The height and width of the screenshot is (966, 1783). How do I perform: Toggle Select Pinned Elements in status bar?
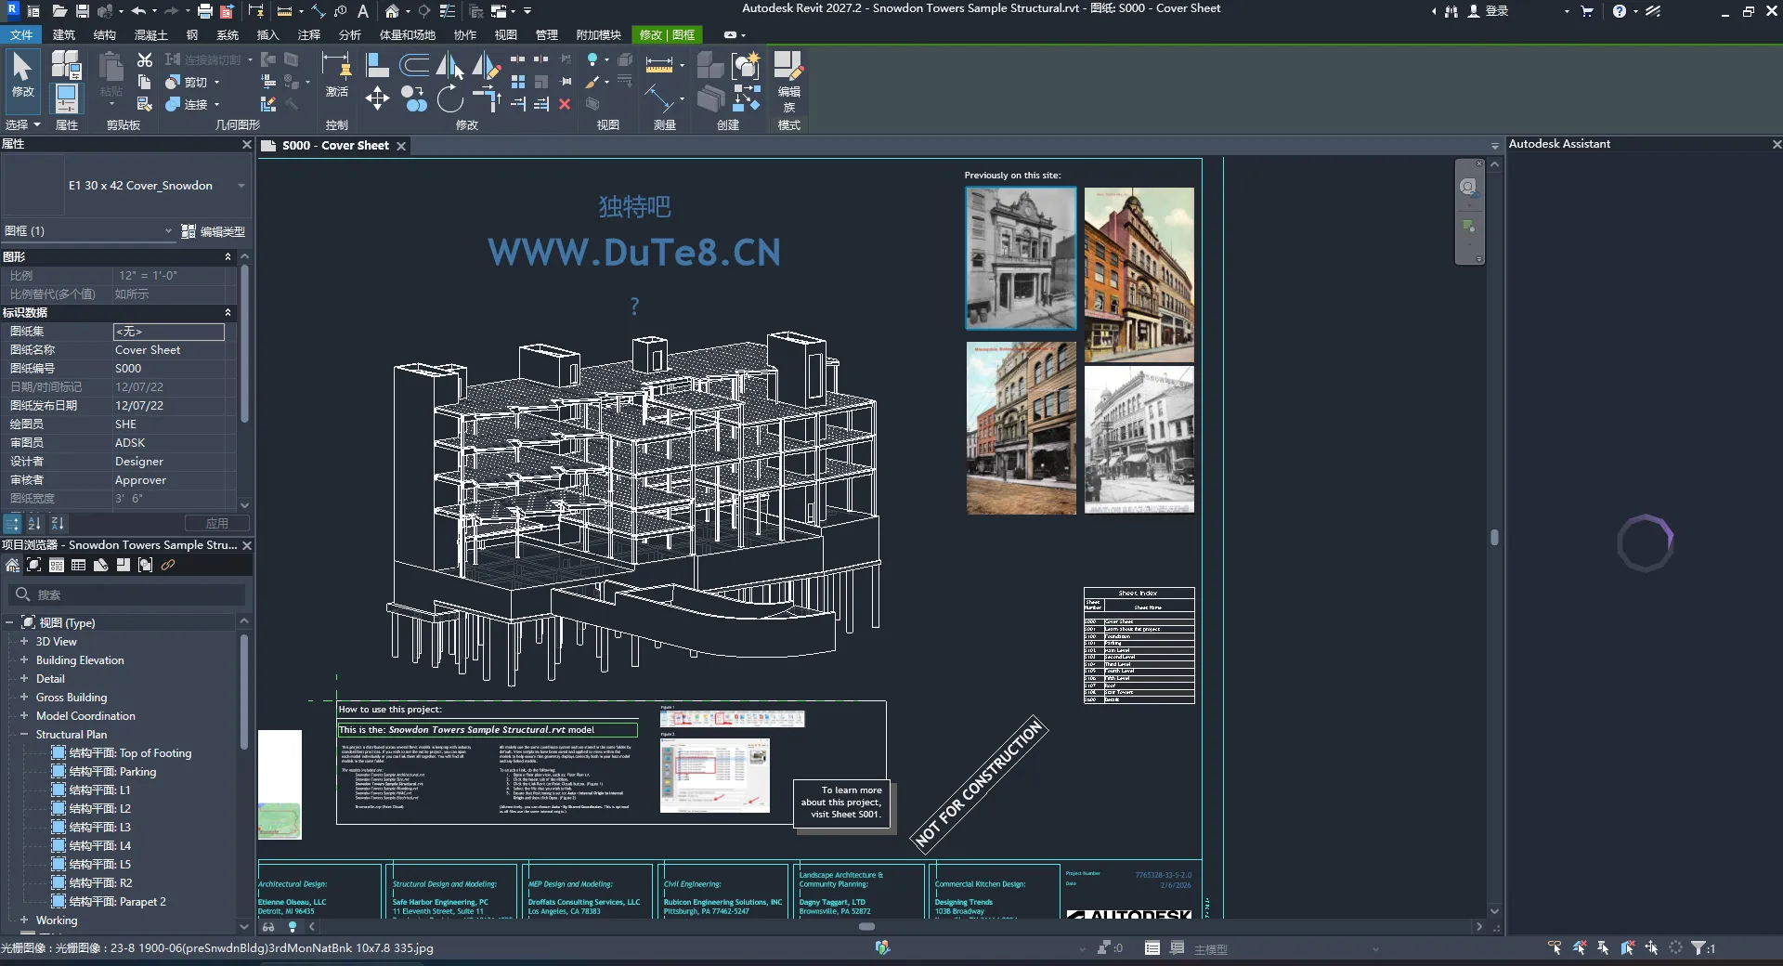[x=1603, y=947]
